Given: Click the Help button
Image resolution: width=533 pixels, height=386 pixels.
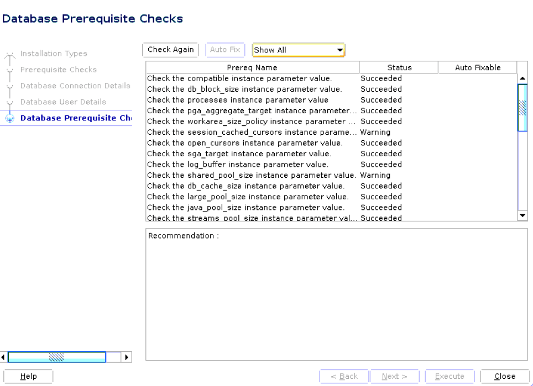Looking at the screenshot, I should [x=28, y=376].
